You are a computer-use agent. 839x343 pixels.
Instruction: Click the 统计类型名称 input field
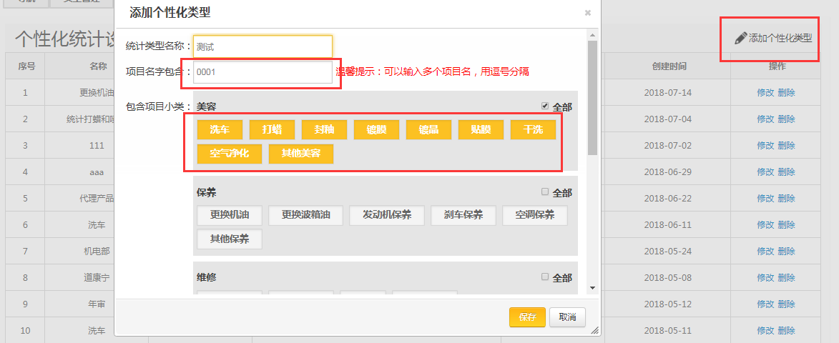(x=262, y=46)
